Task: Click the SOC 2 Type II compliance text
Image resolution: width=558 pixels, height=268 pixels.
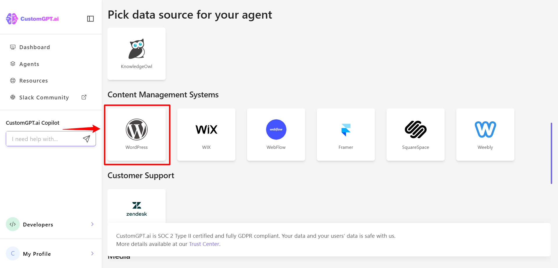Action: tap(256, 236)
